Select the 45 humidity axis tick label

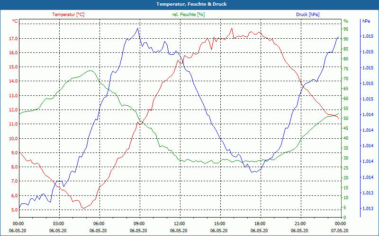tap(346, 128)
